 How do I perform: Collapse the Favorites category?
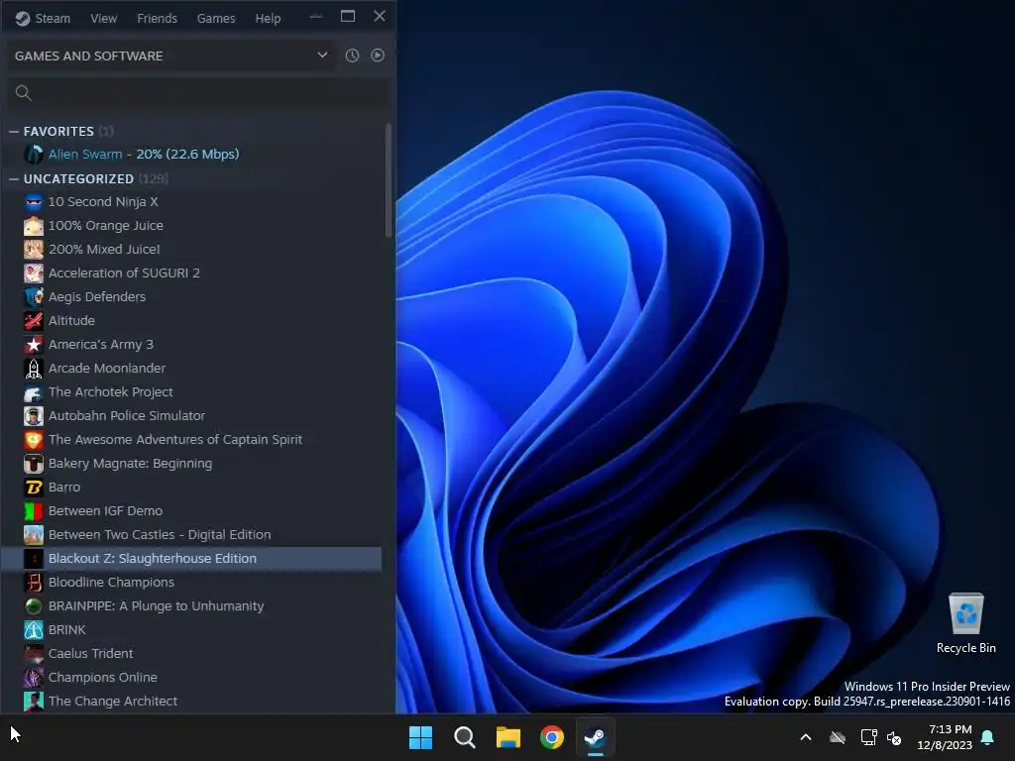14,132
